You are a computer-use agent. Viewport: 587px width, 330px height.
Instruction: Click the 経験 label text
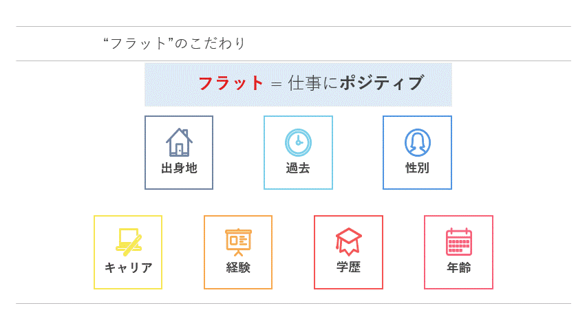pyautogui.click(x=238, y=267)
